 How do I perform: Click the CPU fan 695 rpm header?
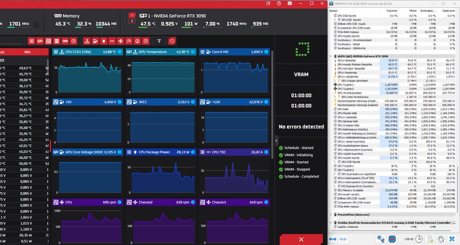tap(87, 202)
